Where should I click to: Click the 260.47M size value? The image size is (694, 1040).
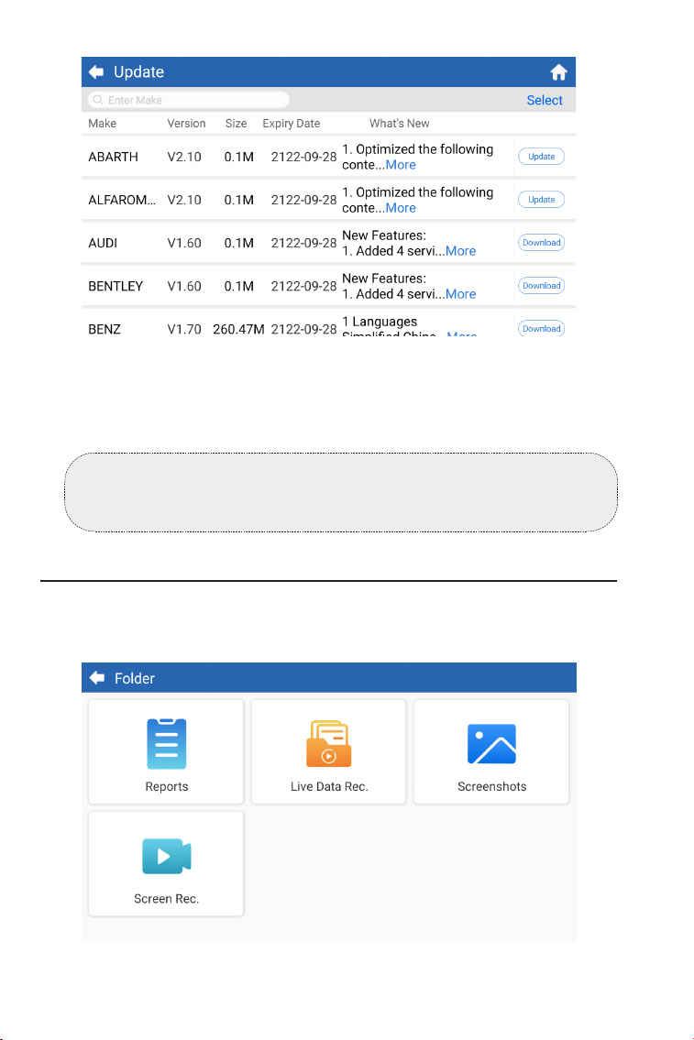tap(239, 330)
